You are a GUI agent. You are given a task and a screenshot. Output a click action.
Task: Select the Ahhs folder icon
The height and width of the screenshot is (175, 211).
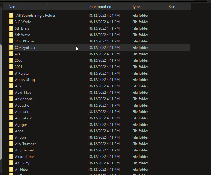pyautogui.click(x=11, y=131)
